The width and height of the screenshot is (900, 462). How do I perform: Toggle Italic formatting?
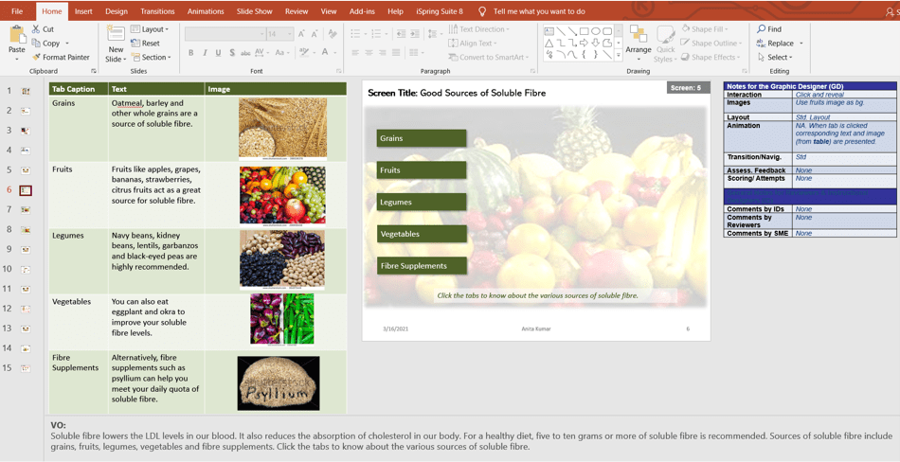205,53
